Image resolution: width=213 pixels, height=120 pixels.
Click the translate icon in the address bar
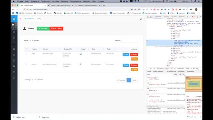point(135,10)
